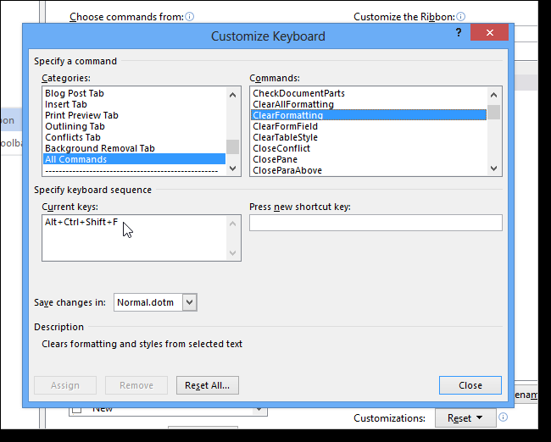The height and width of the screenshot is (442, 551).
Task: Click down arrow in Current keys box
Action: pos(233,252)
